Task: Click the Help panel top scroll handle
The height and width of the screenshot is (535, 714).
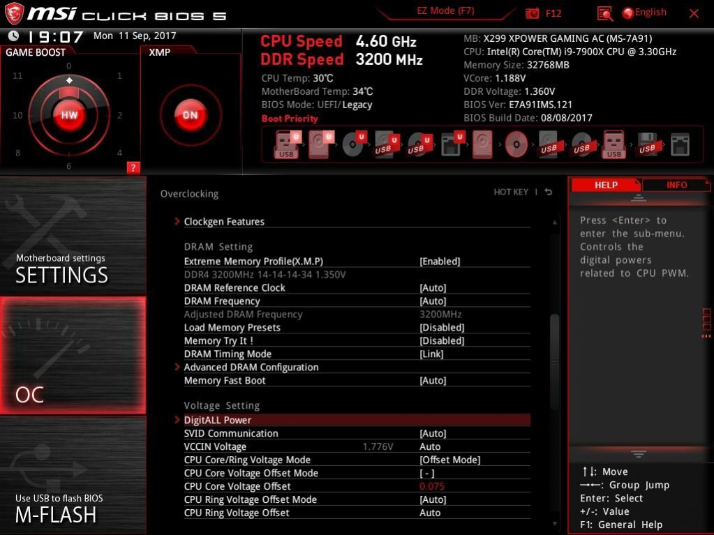Action: [639, 198]
